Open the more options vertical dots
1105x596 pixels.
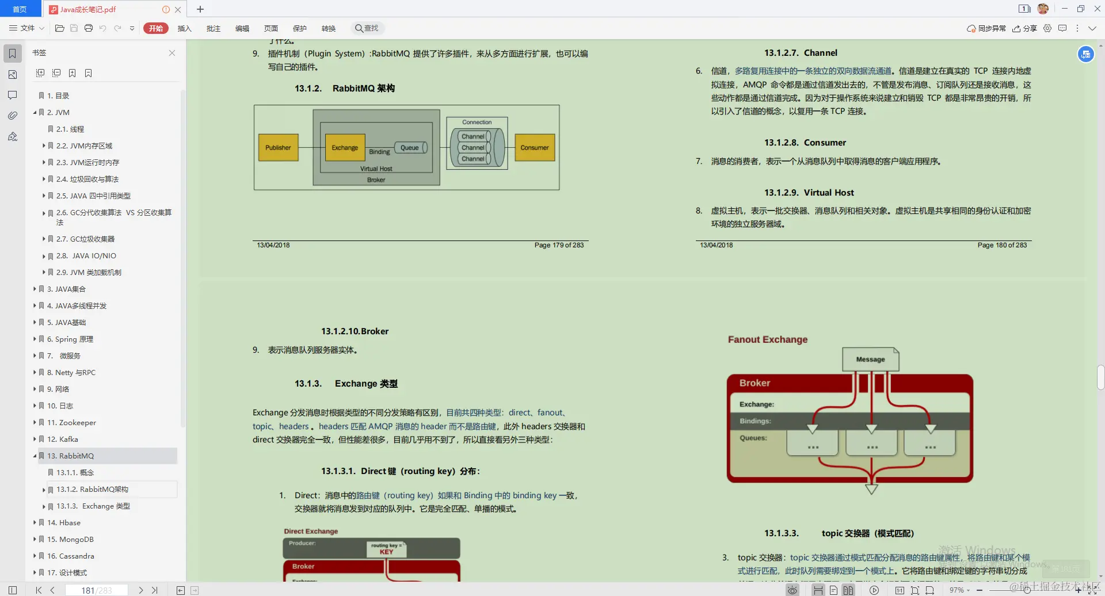(1077, 28)
